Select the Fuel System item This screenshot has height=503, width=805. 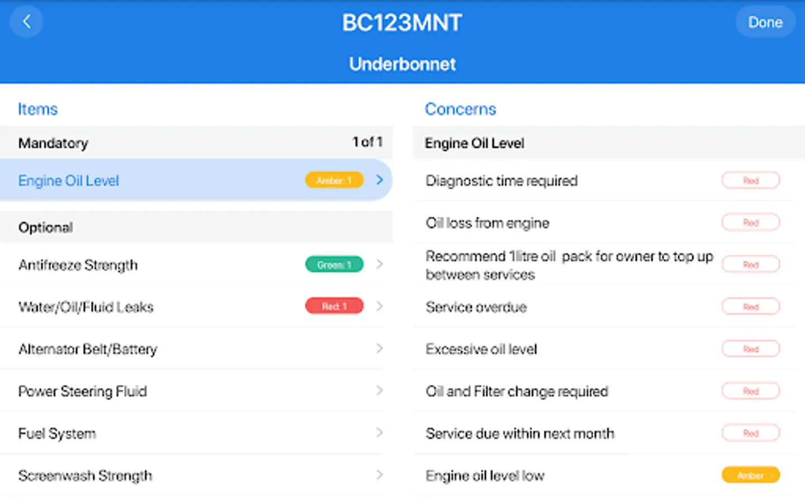57,433
